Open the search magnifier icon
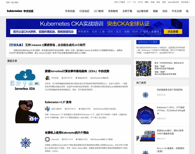The image size is (195, 154). coord(187,11)
